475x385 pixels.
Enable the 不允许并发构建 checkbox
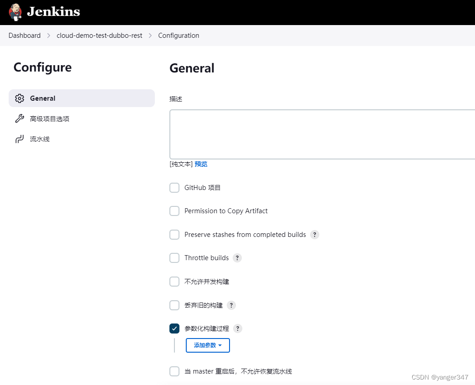[174, 282]
